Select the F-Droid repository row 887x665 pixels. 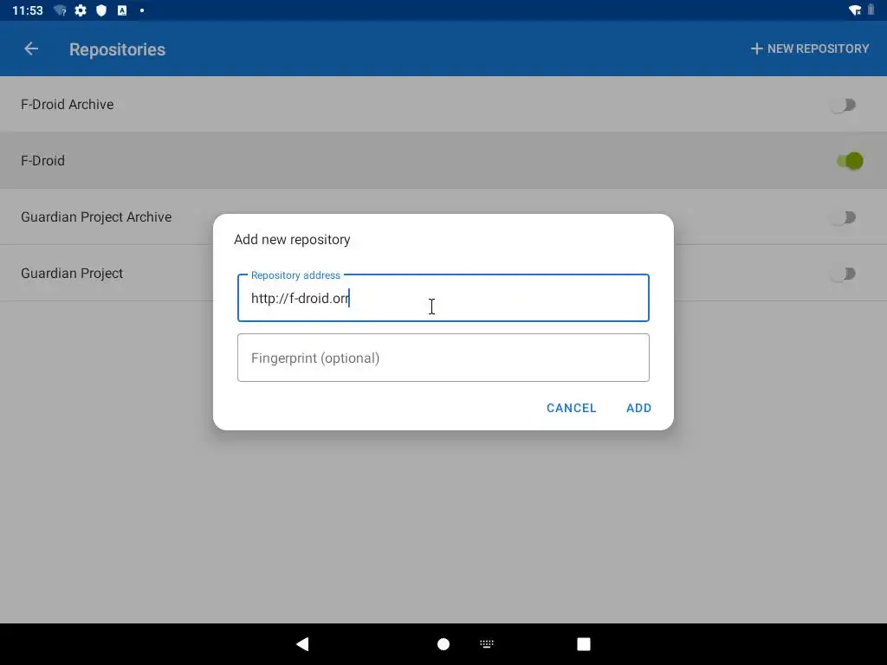(443, 160)
